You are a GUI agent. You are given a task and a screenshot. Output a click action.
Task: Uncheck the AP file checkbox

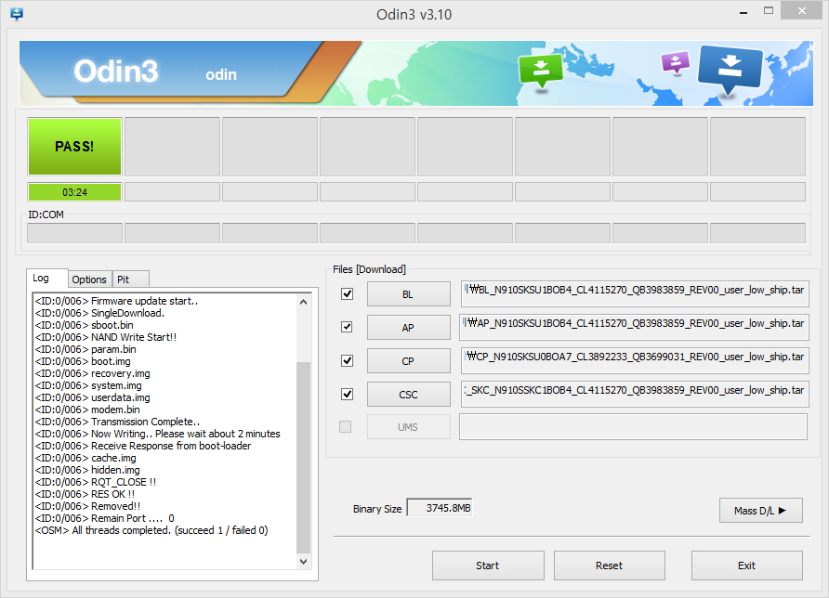[348, 327]
